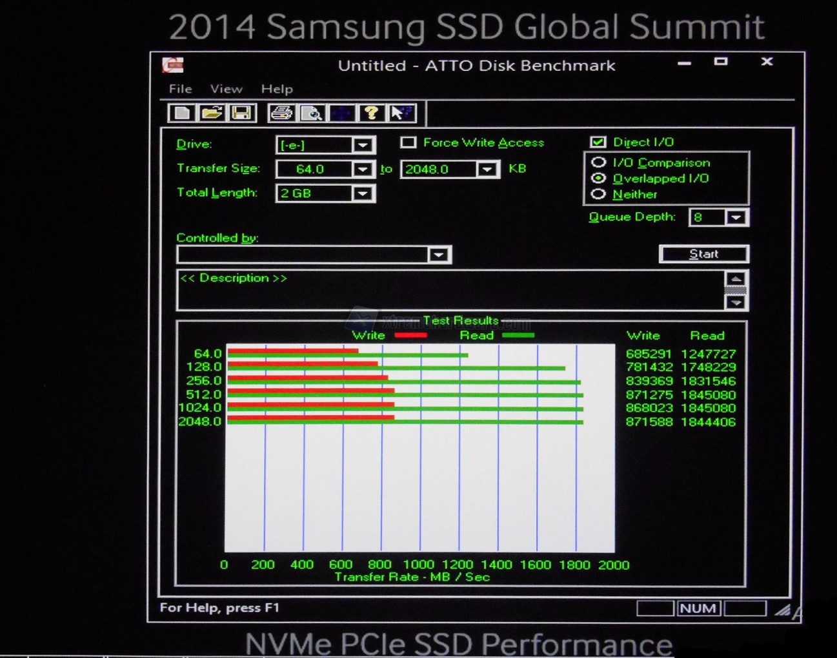Activate the context help pointer icon
Screen dimensions: 837x658
[401, 113]
